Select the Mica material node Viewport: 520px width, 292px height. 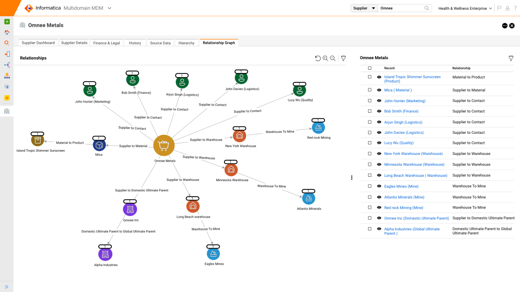tap(99, 144)
